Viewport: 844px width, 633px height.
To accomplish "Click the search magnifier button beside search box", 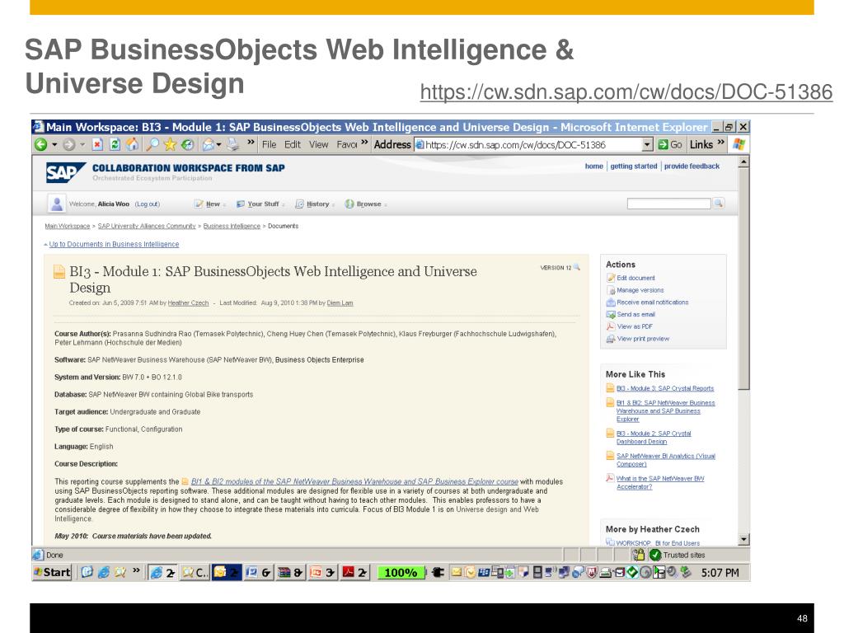I will click(x=718, y=203).
